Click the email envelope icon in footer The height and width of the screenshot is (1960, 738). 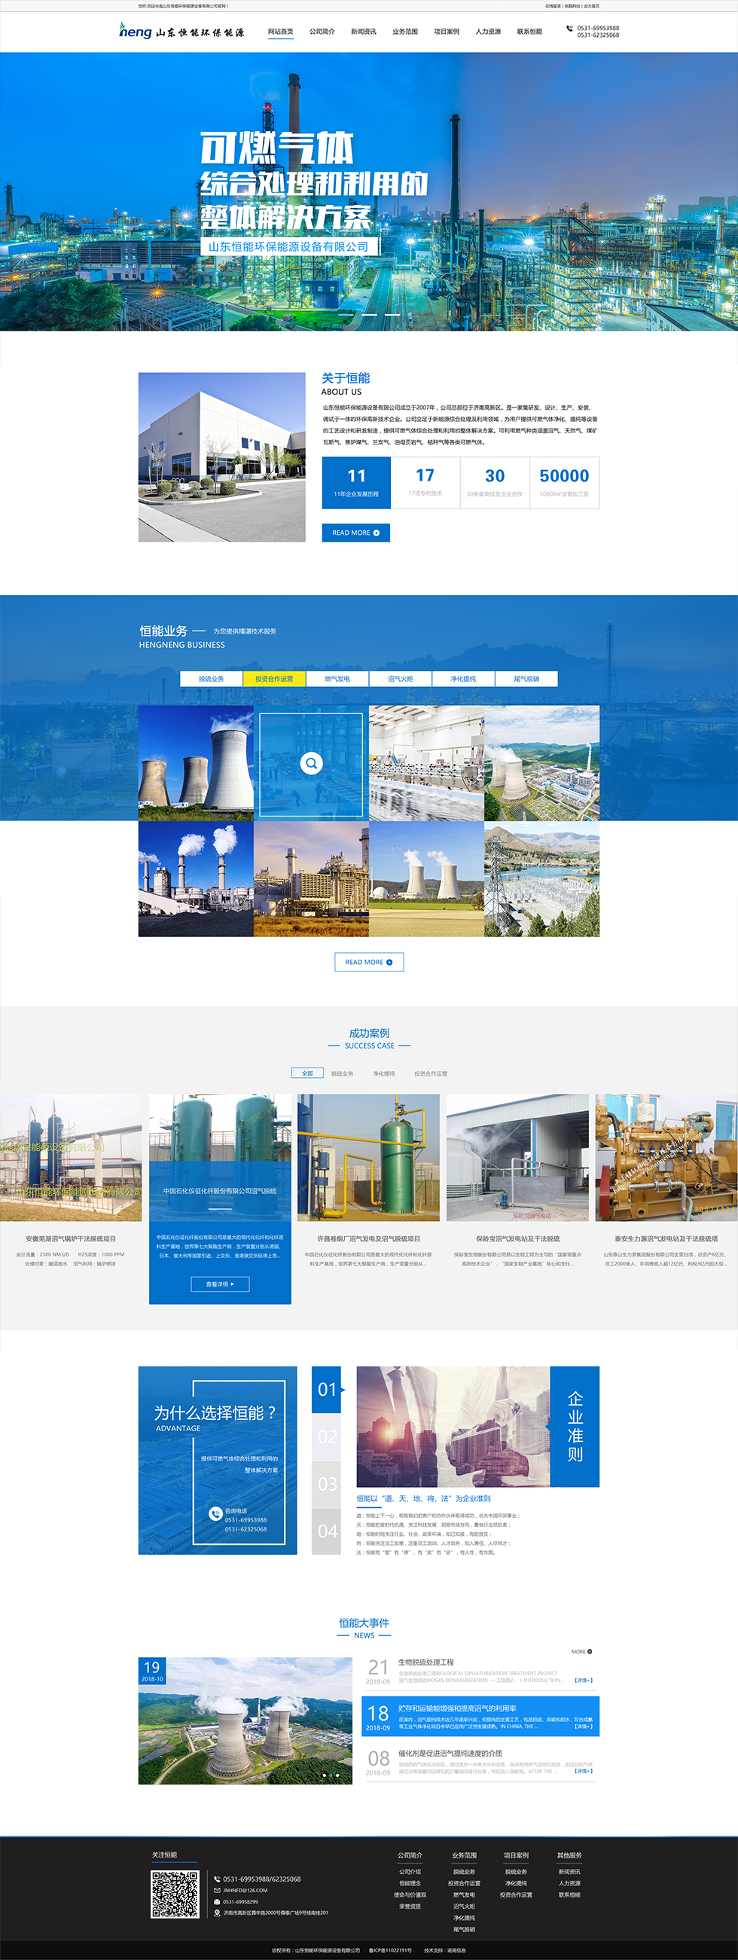(x=217, y=1890)
